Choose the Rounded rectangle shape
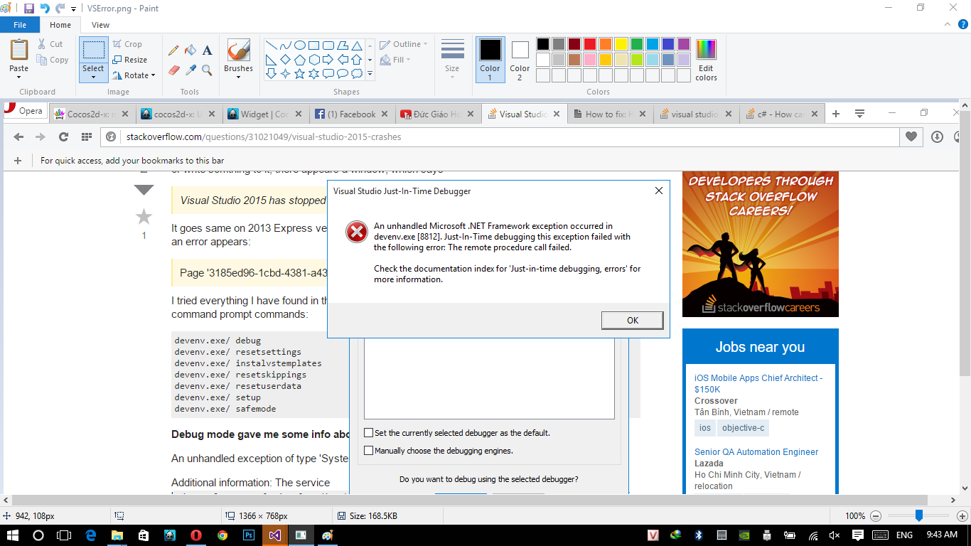Viewport: 971px width, 546px height. pyautogui.click(x=328, y=45)
